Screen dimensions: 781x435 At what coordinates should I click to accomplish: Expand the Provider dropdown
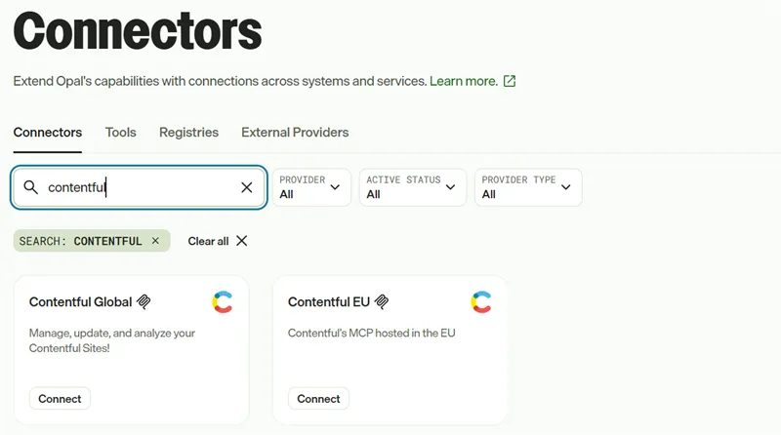pos(311,187)
